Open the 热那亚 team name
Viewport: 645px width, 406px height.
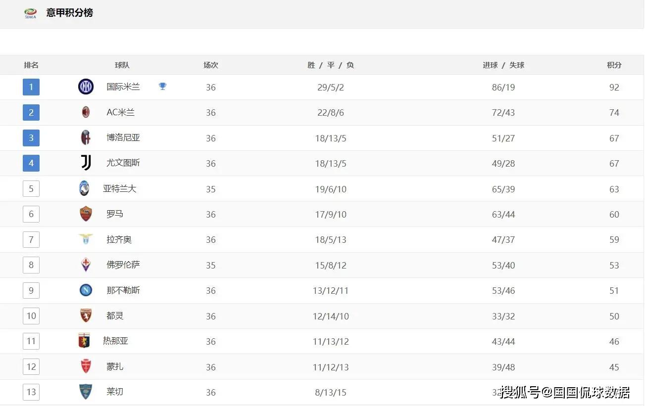[115, 341]
